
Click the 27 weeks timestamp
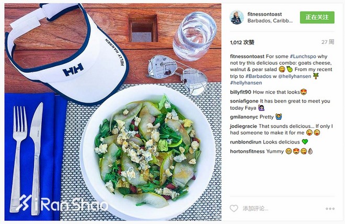pyautogui.click(x=328, y=42)
